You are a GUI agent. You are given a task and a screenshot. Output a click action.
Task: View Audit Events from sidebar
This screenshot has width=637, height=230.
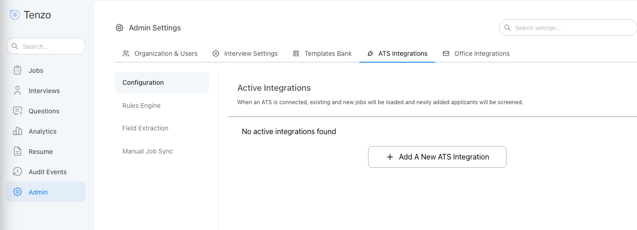(46, 172)
